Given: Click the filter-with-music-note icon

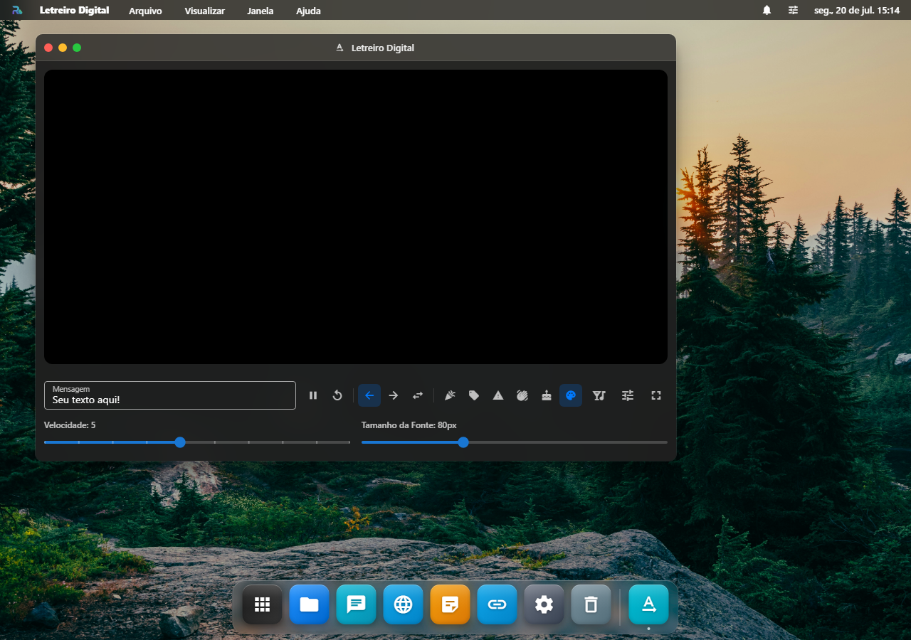Looking at the screenshot, I should coord(599,395).
